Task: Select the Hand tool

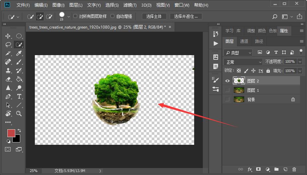Action: point(8,114)
